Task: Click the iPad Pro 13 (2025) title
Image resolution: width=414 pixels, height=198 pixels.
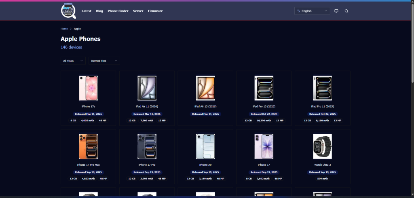Action: pos(264,106)
